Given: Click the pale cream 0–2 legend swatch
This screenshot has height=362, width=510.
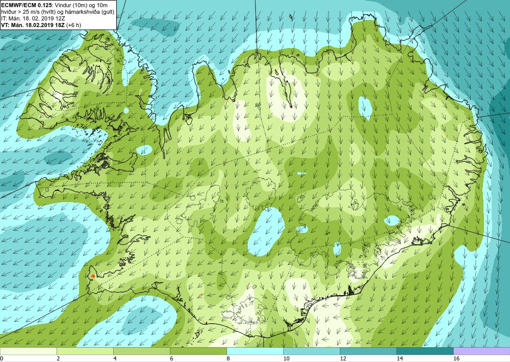Looking at the screenshot, I should (x=28, y=351).
